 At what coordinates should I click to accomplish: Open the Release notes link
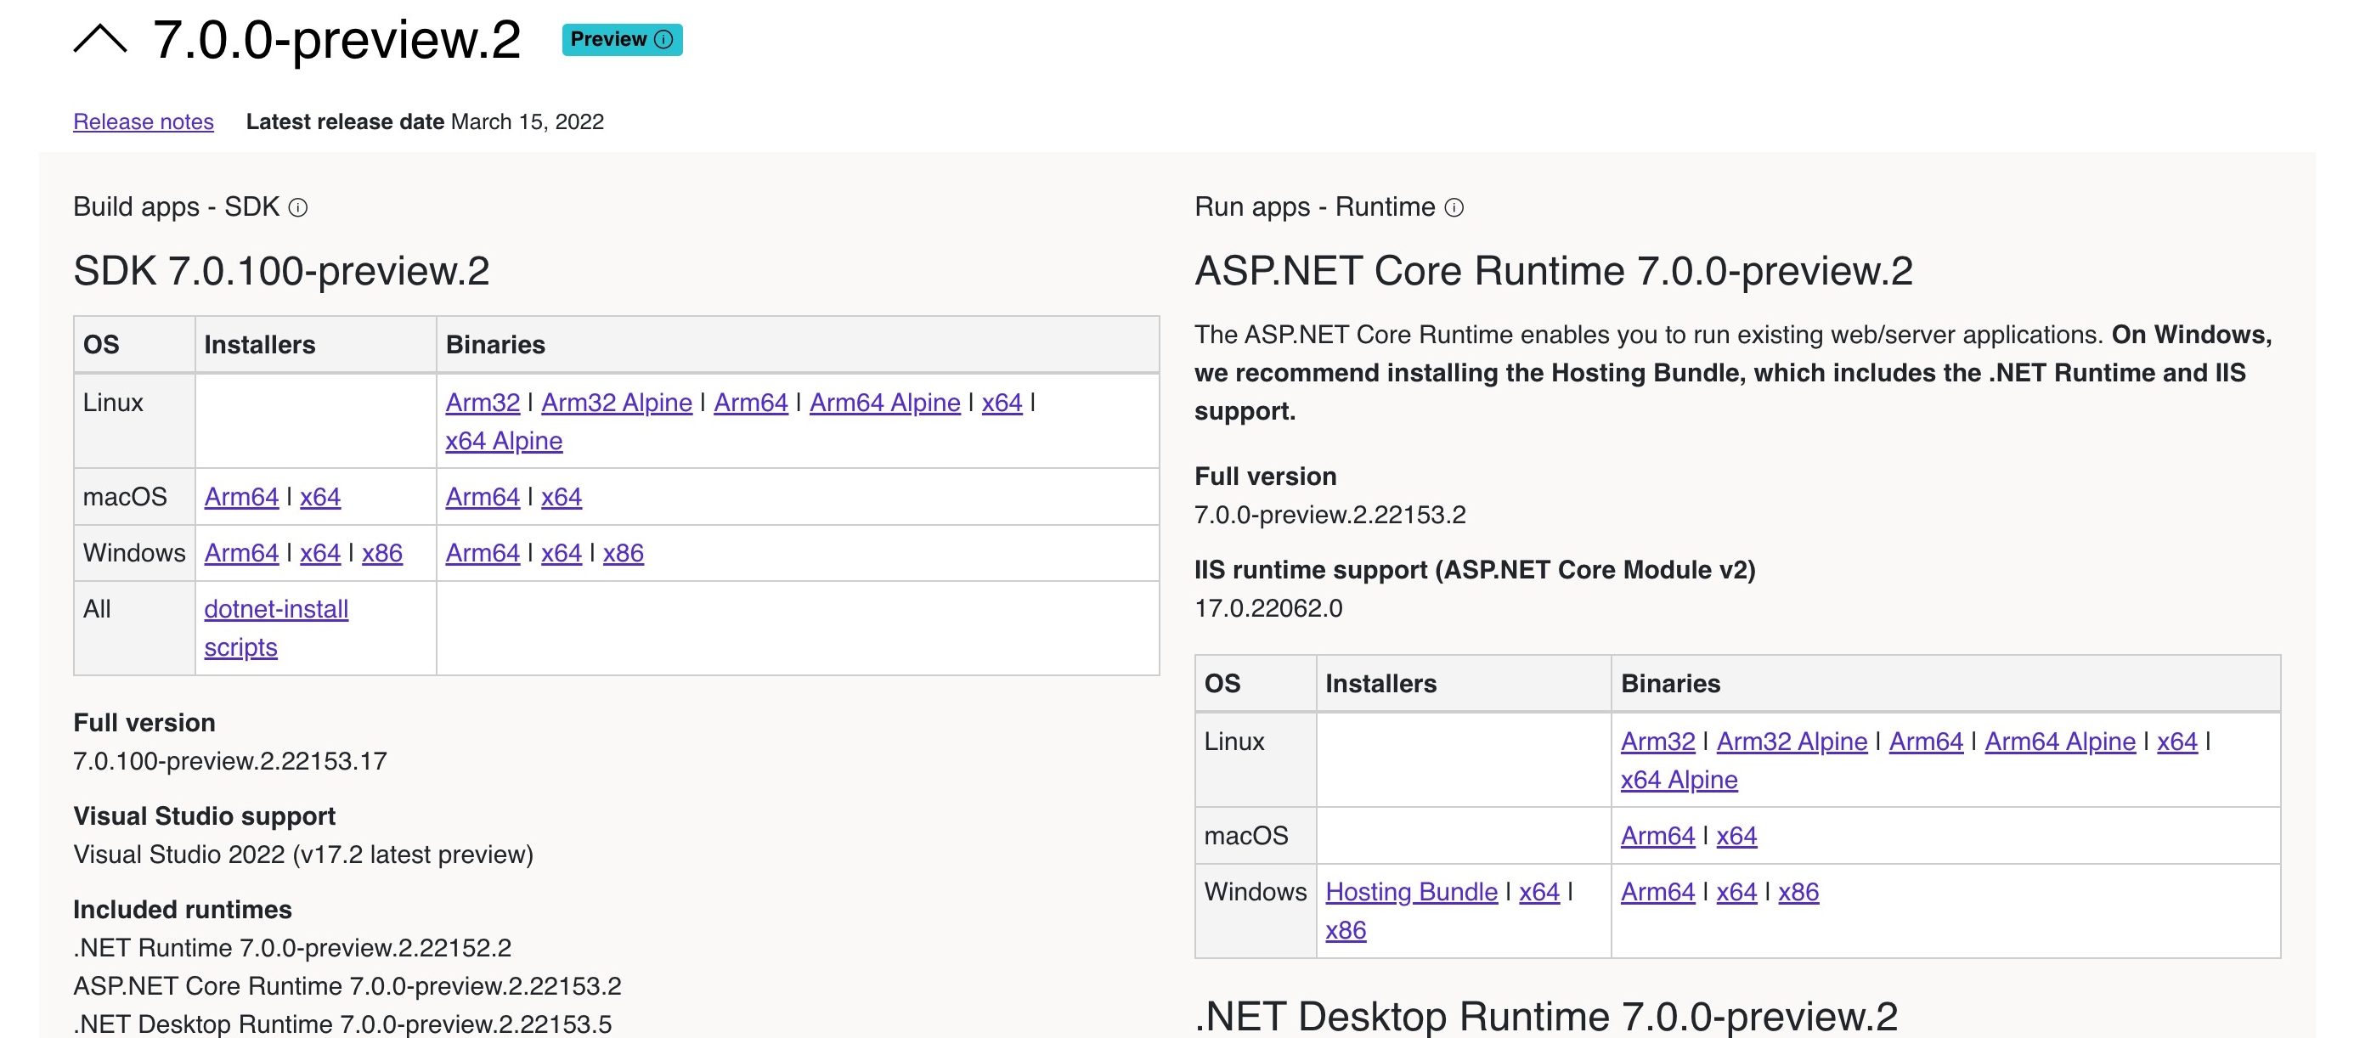coord(143,121)
